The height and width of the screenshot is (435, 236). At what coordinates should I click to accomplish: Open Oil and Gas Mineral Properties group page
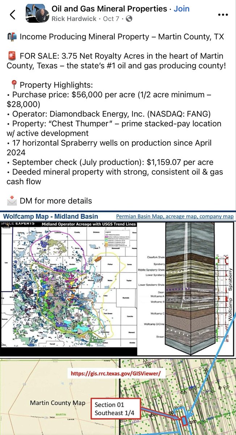point(109,9)
